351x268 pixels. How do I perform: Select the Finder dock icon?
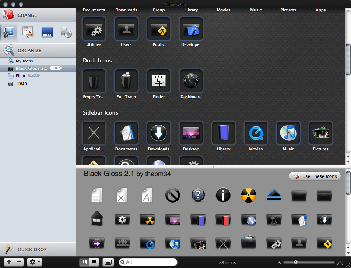(159, 81)
